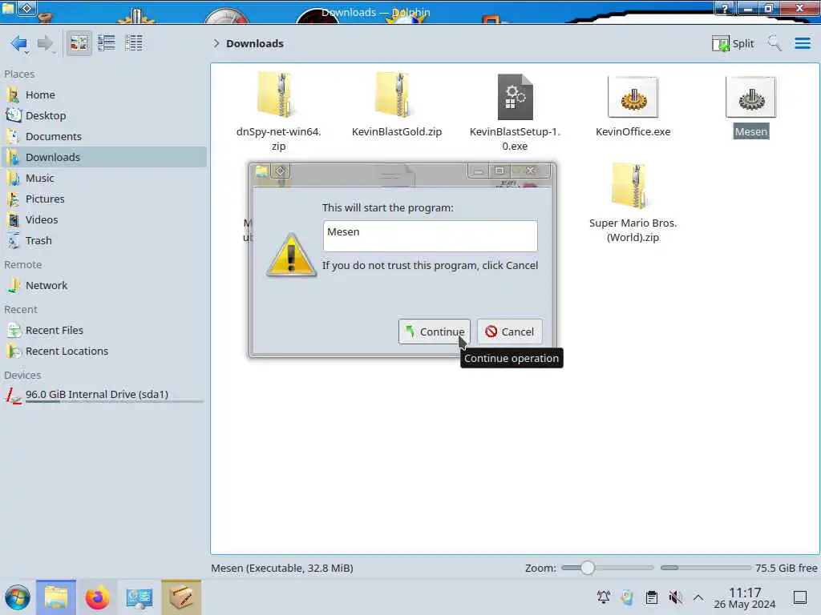821x615 pixels.
Task: Select the Mesen executable icon
Action: coord(750,97)
